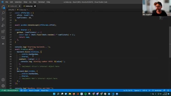Click the microphone tray icon
Viewport: 171px width, 96px height.
tap(156, 94)
